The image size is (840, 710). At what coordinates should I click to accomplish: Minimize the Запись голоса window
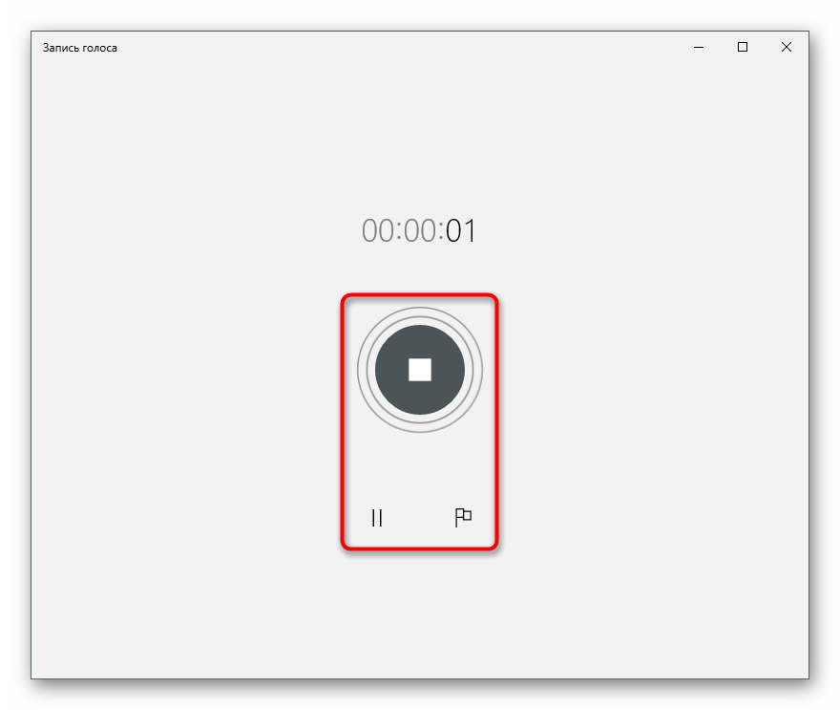pos(699,47)
